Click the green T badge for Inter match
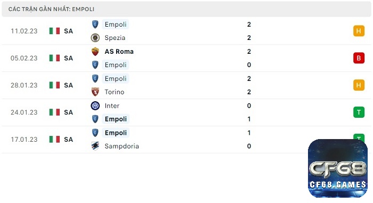Screen dimensions: 373x203 point(359,112)
